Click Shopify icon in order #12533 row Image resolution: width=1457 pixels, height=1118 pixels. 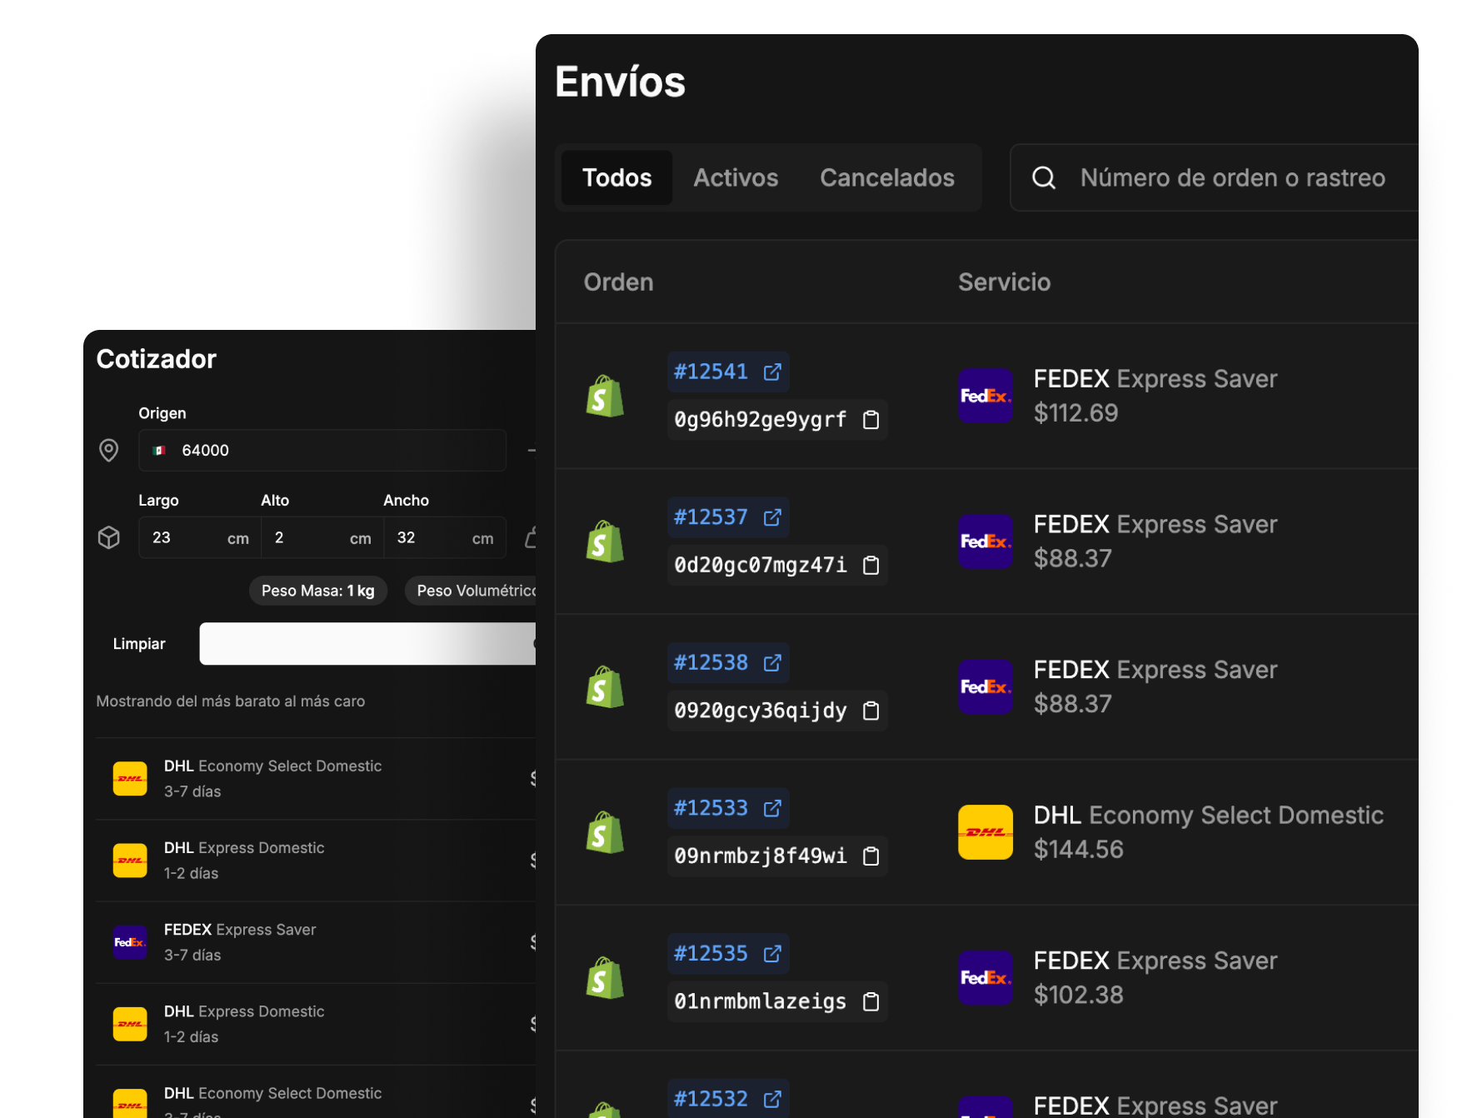(x=605, y=832)
